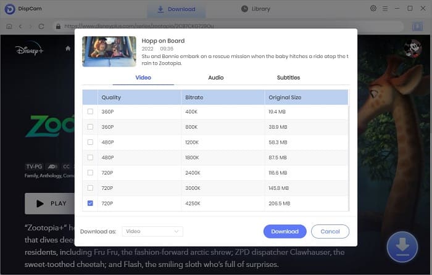Click the 09:36 duration text

pyautogui.click(x=167, y=49)
